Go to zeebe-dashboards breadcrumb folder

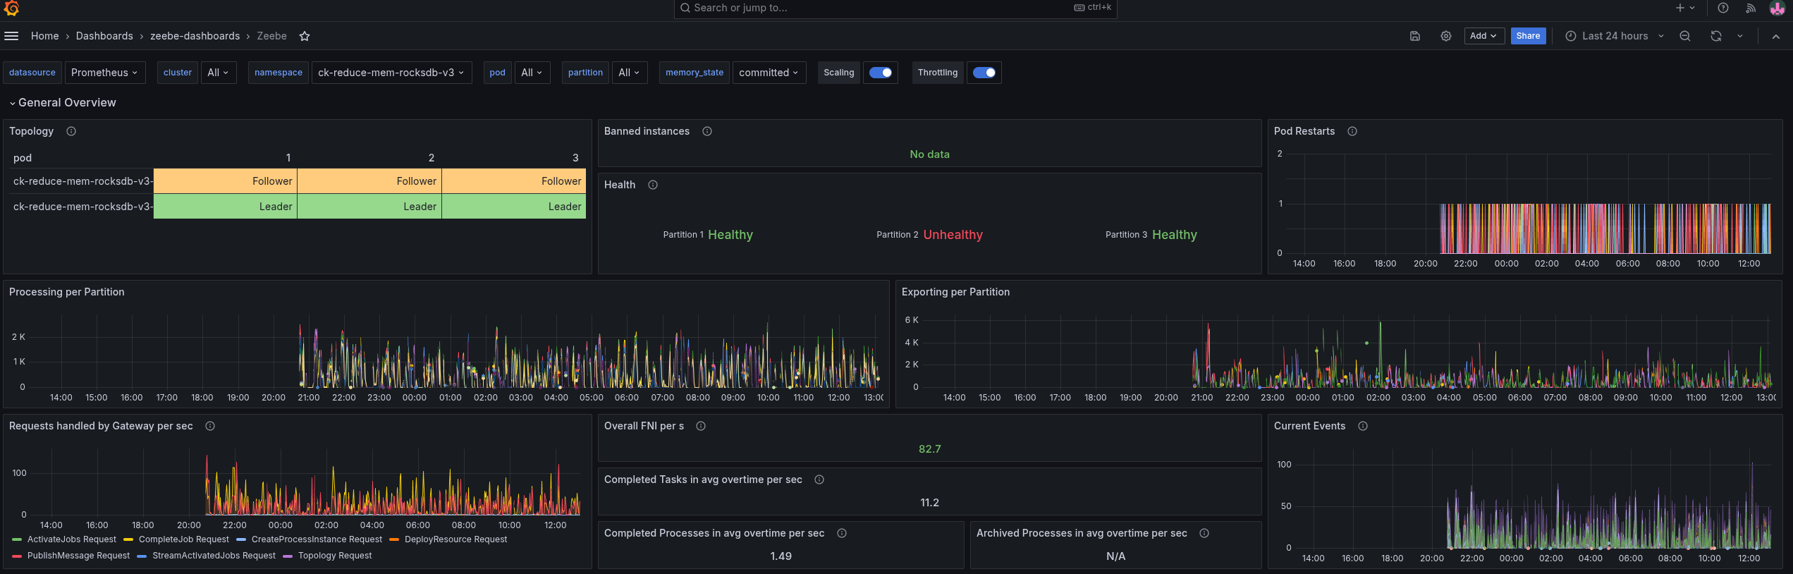195,36
